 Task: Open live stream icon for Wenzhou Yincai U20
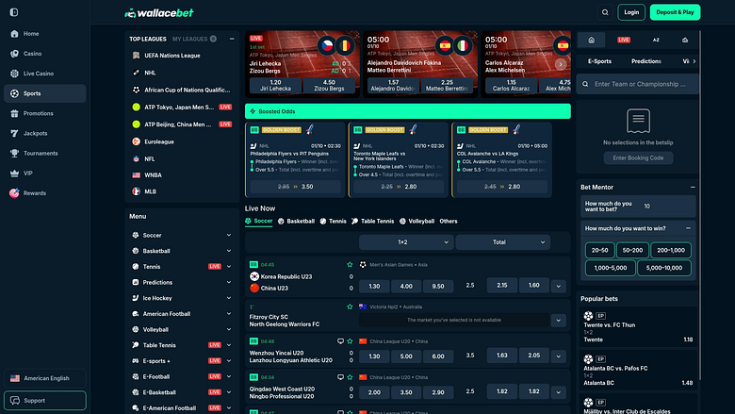coord(340,341)
